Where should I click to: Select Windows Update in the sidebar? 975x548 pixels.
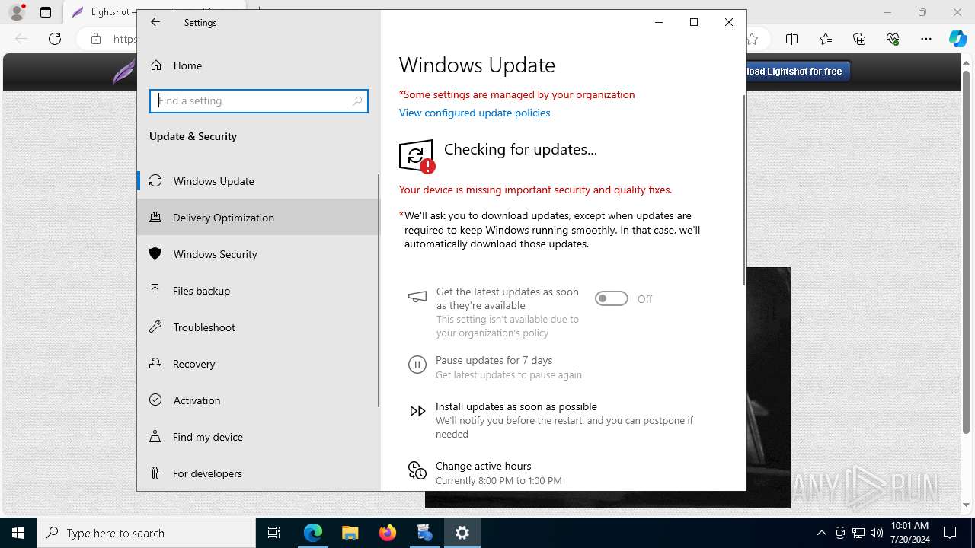click(258, 181)
